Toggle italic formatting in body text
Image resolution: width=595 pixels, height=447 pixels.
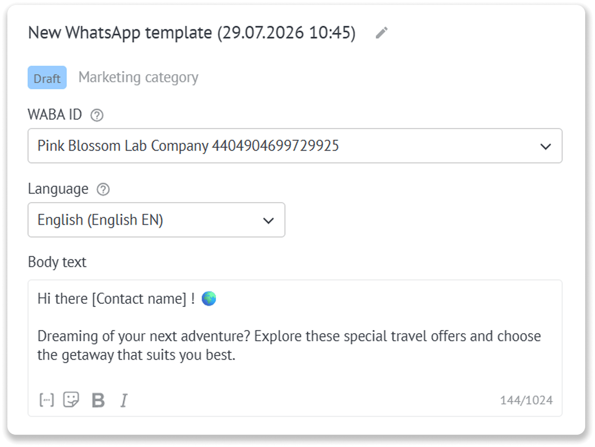(124, 400)
